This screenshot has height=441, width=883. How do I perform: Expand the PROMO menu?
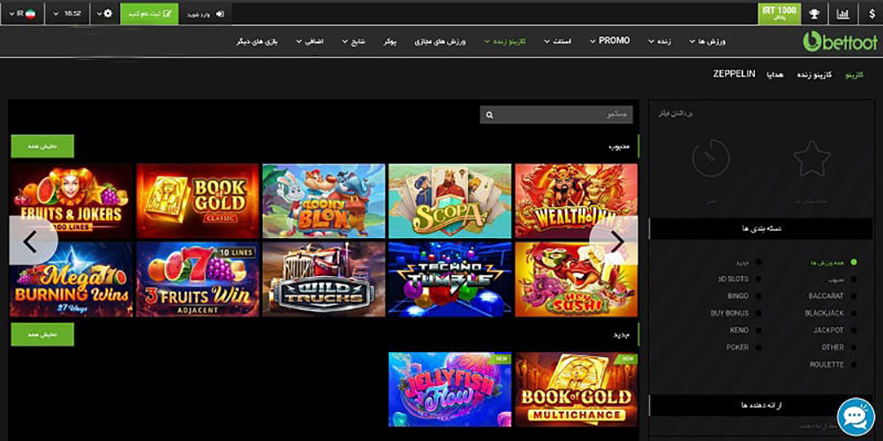click(610, 41)
